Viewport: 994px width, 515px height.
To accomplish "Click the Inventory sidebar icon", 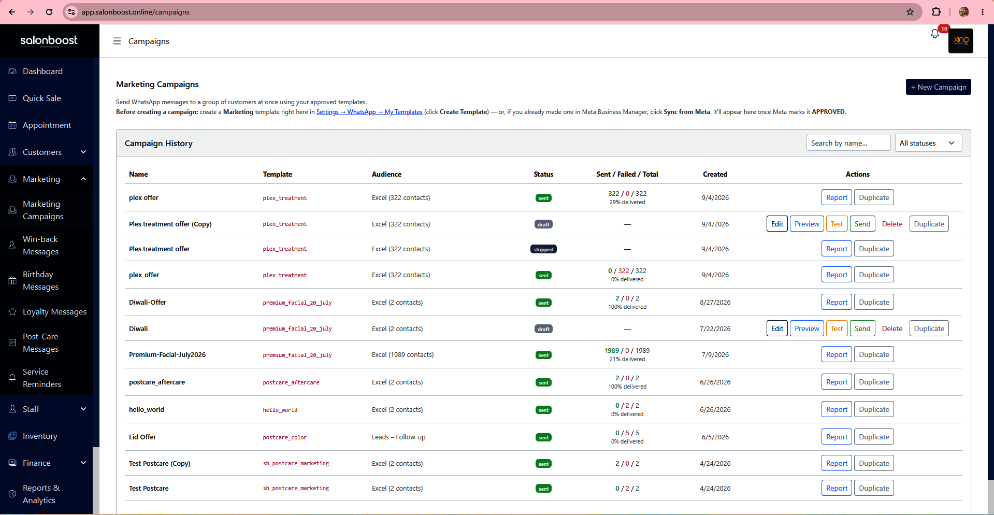I will 12,436.
